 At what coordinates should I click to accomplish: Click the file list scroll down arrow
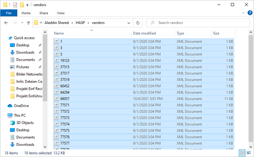tap(251, 147)
